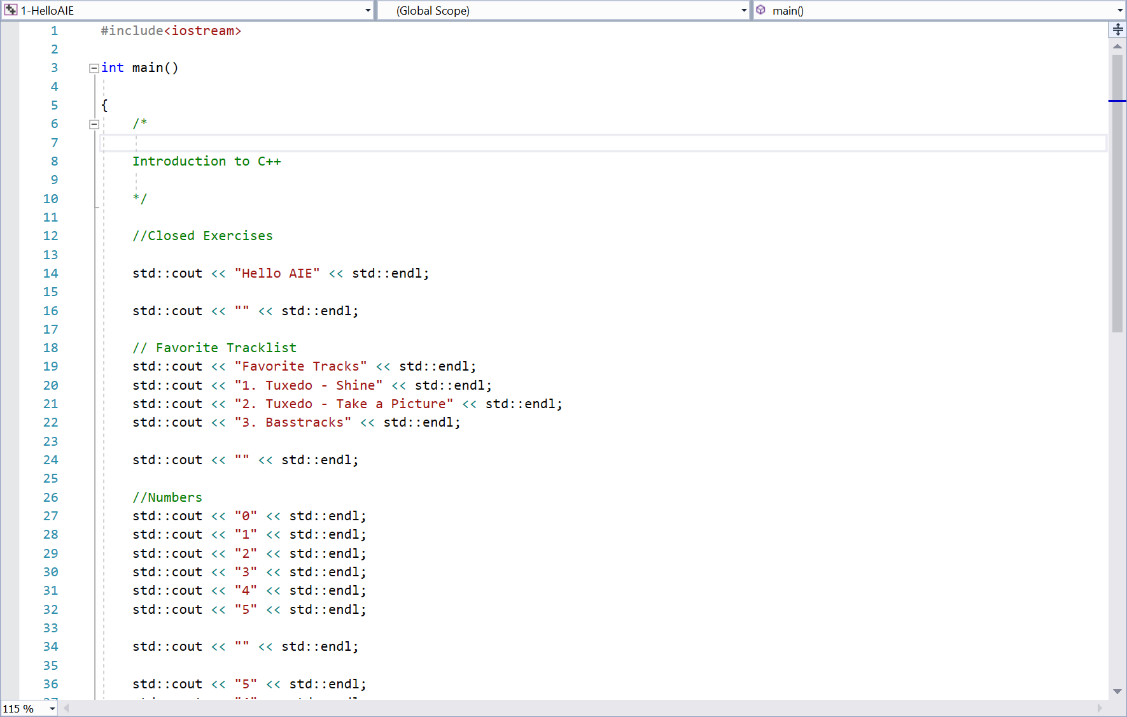Click the "5" string on line 32
The width and height of the screenshot is (1127, 717).
click(246, 609)
